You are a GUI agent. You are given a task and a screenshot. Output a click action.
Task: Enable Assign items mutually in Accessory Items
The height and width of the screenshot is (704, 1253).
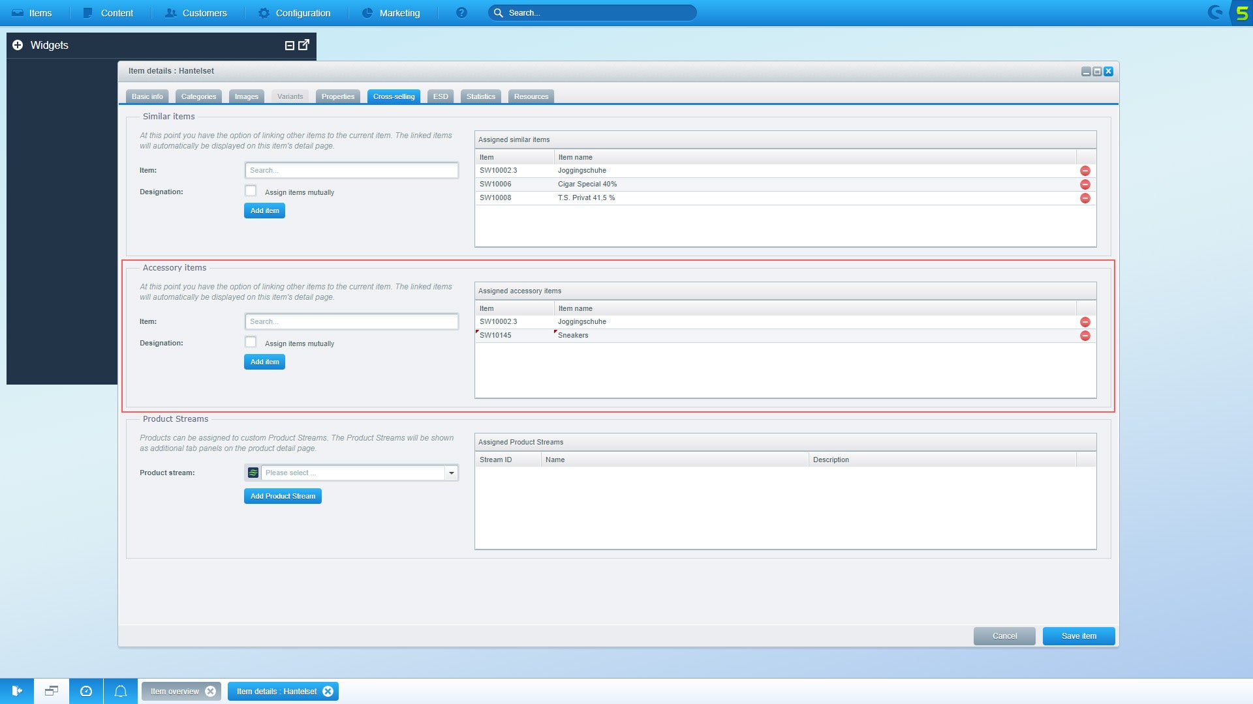pos(252,342)
